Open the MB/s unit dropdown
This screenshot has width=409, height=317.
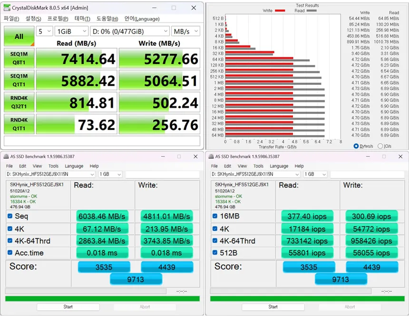tap(185, 31)
